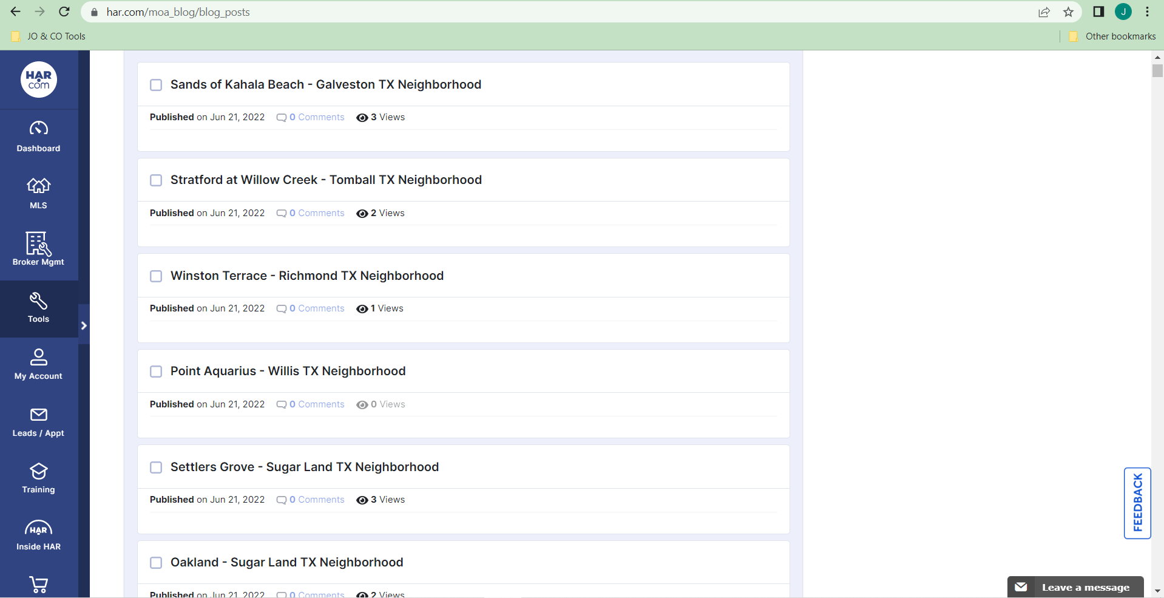
Task: Open My Account in sidebar
Action: click(x=39, y=364)
